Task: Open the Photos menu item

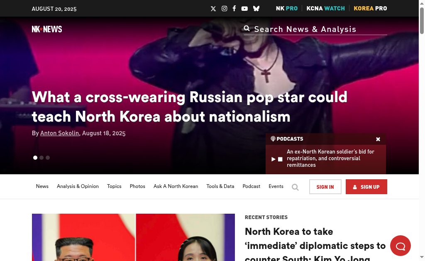Action: click(x=137, y=186)
